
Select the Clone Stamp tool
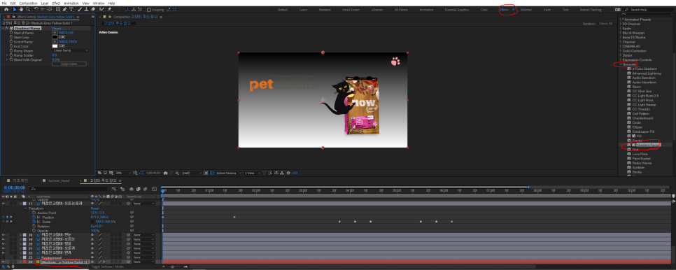click(87, 9)
